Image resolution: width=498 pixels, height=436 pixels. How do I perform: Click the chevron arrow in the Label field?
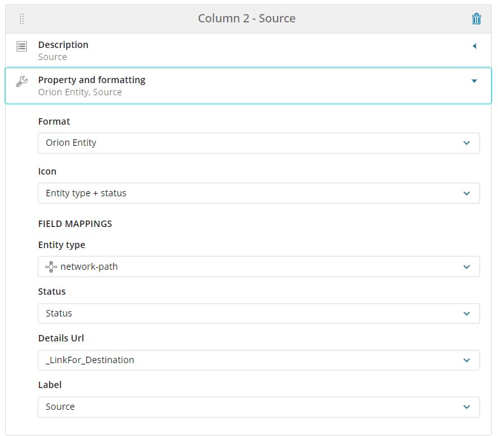click(x=467, y=407)
